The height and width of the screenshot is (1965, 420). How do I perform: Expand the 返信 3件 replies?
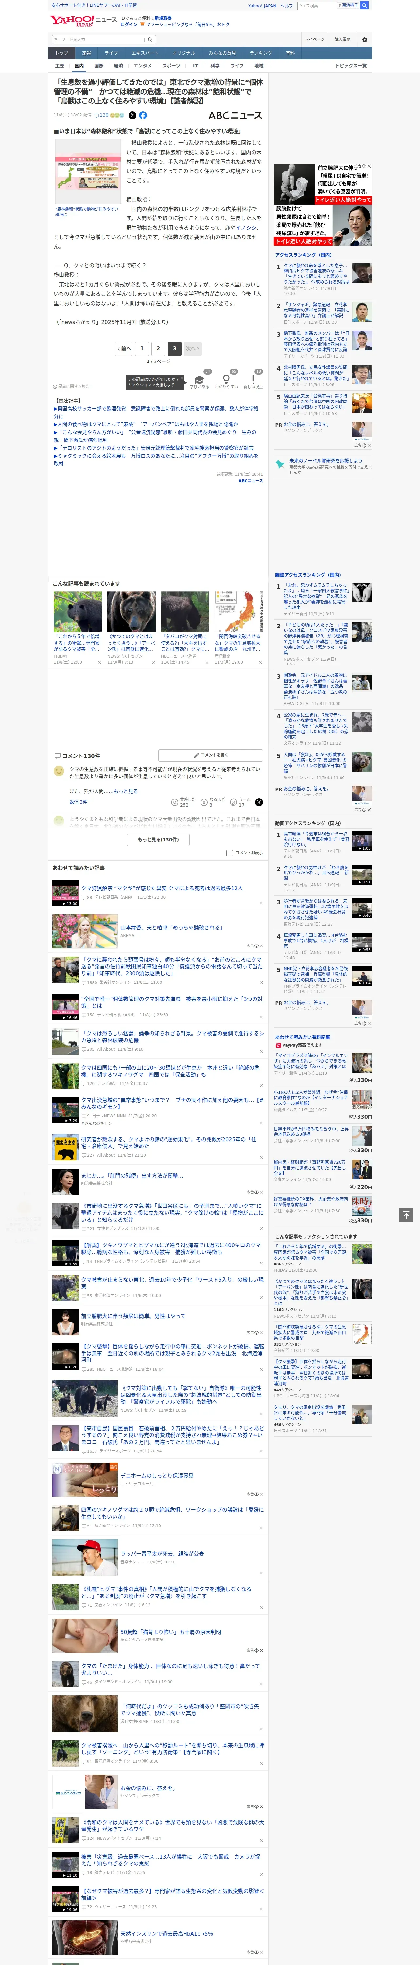[x=78, y=802]
